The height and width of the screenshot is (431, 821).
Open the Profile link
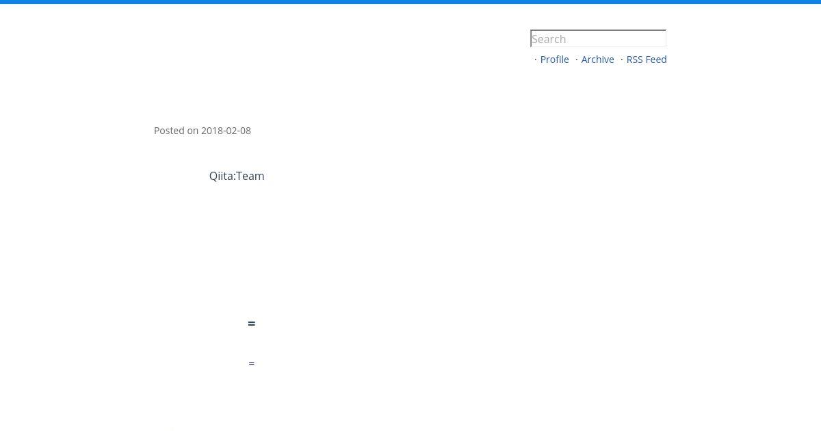[554, 60]
